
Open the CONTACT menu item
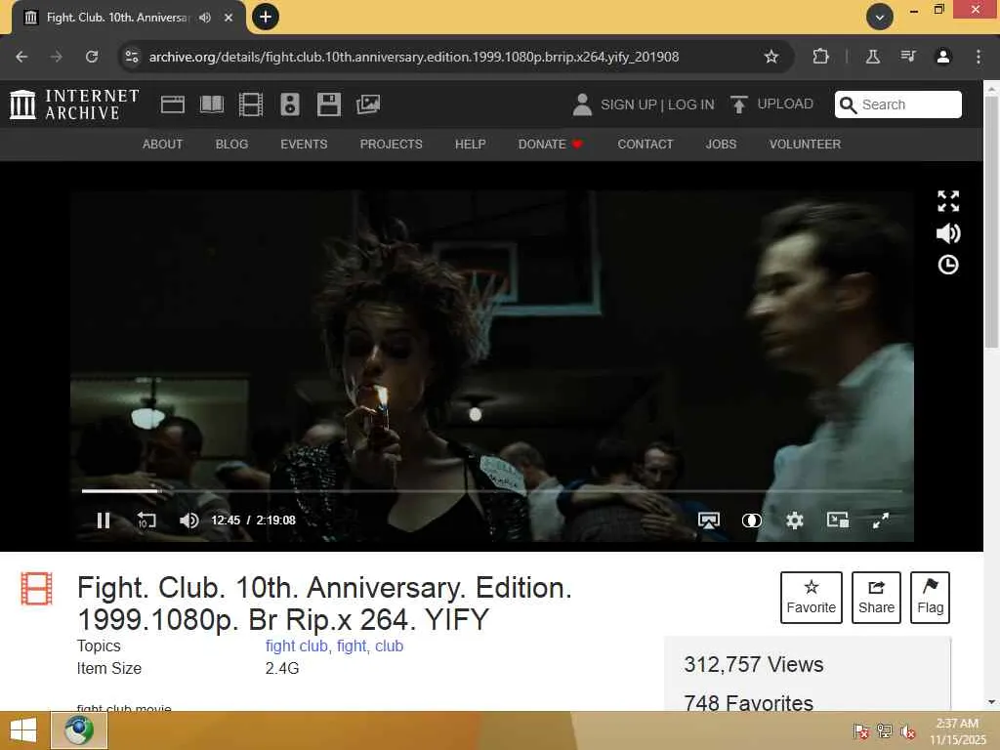[645, 145]
